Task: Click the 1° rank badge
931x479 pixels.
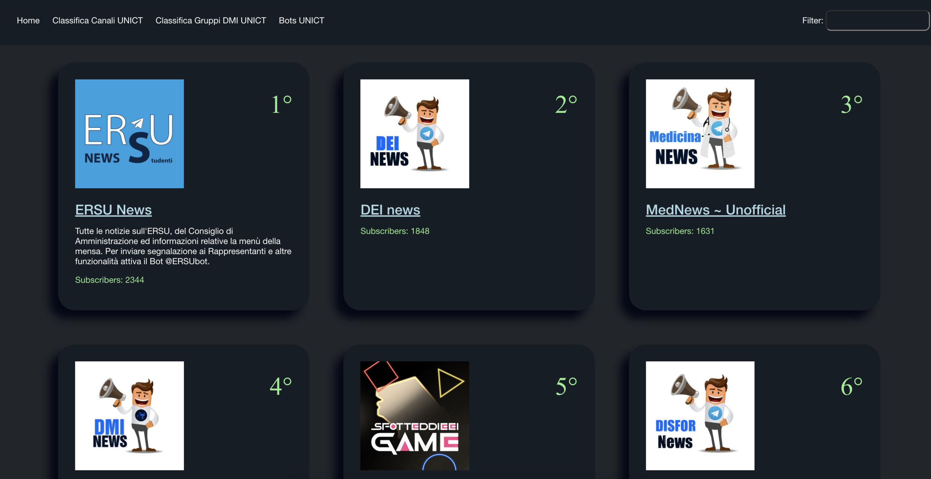Action: click(281, 104)
